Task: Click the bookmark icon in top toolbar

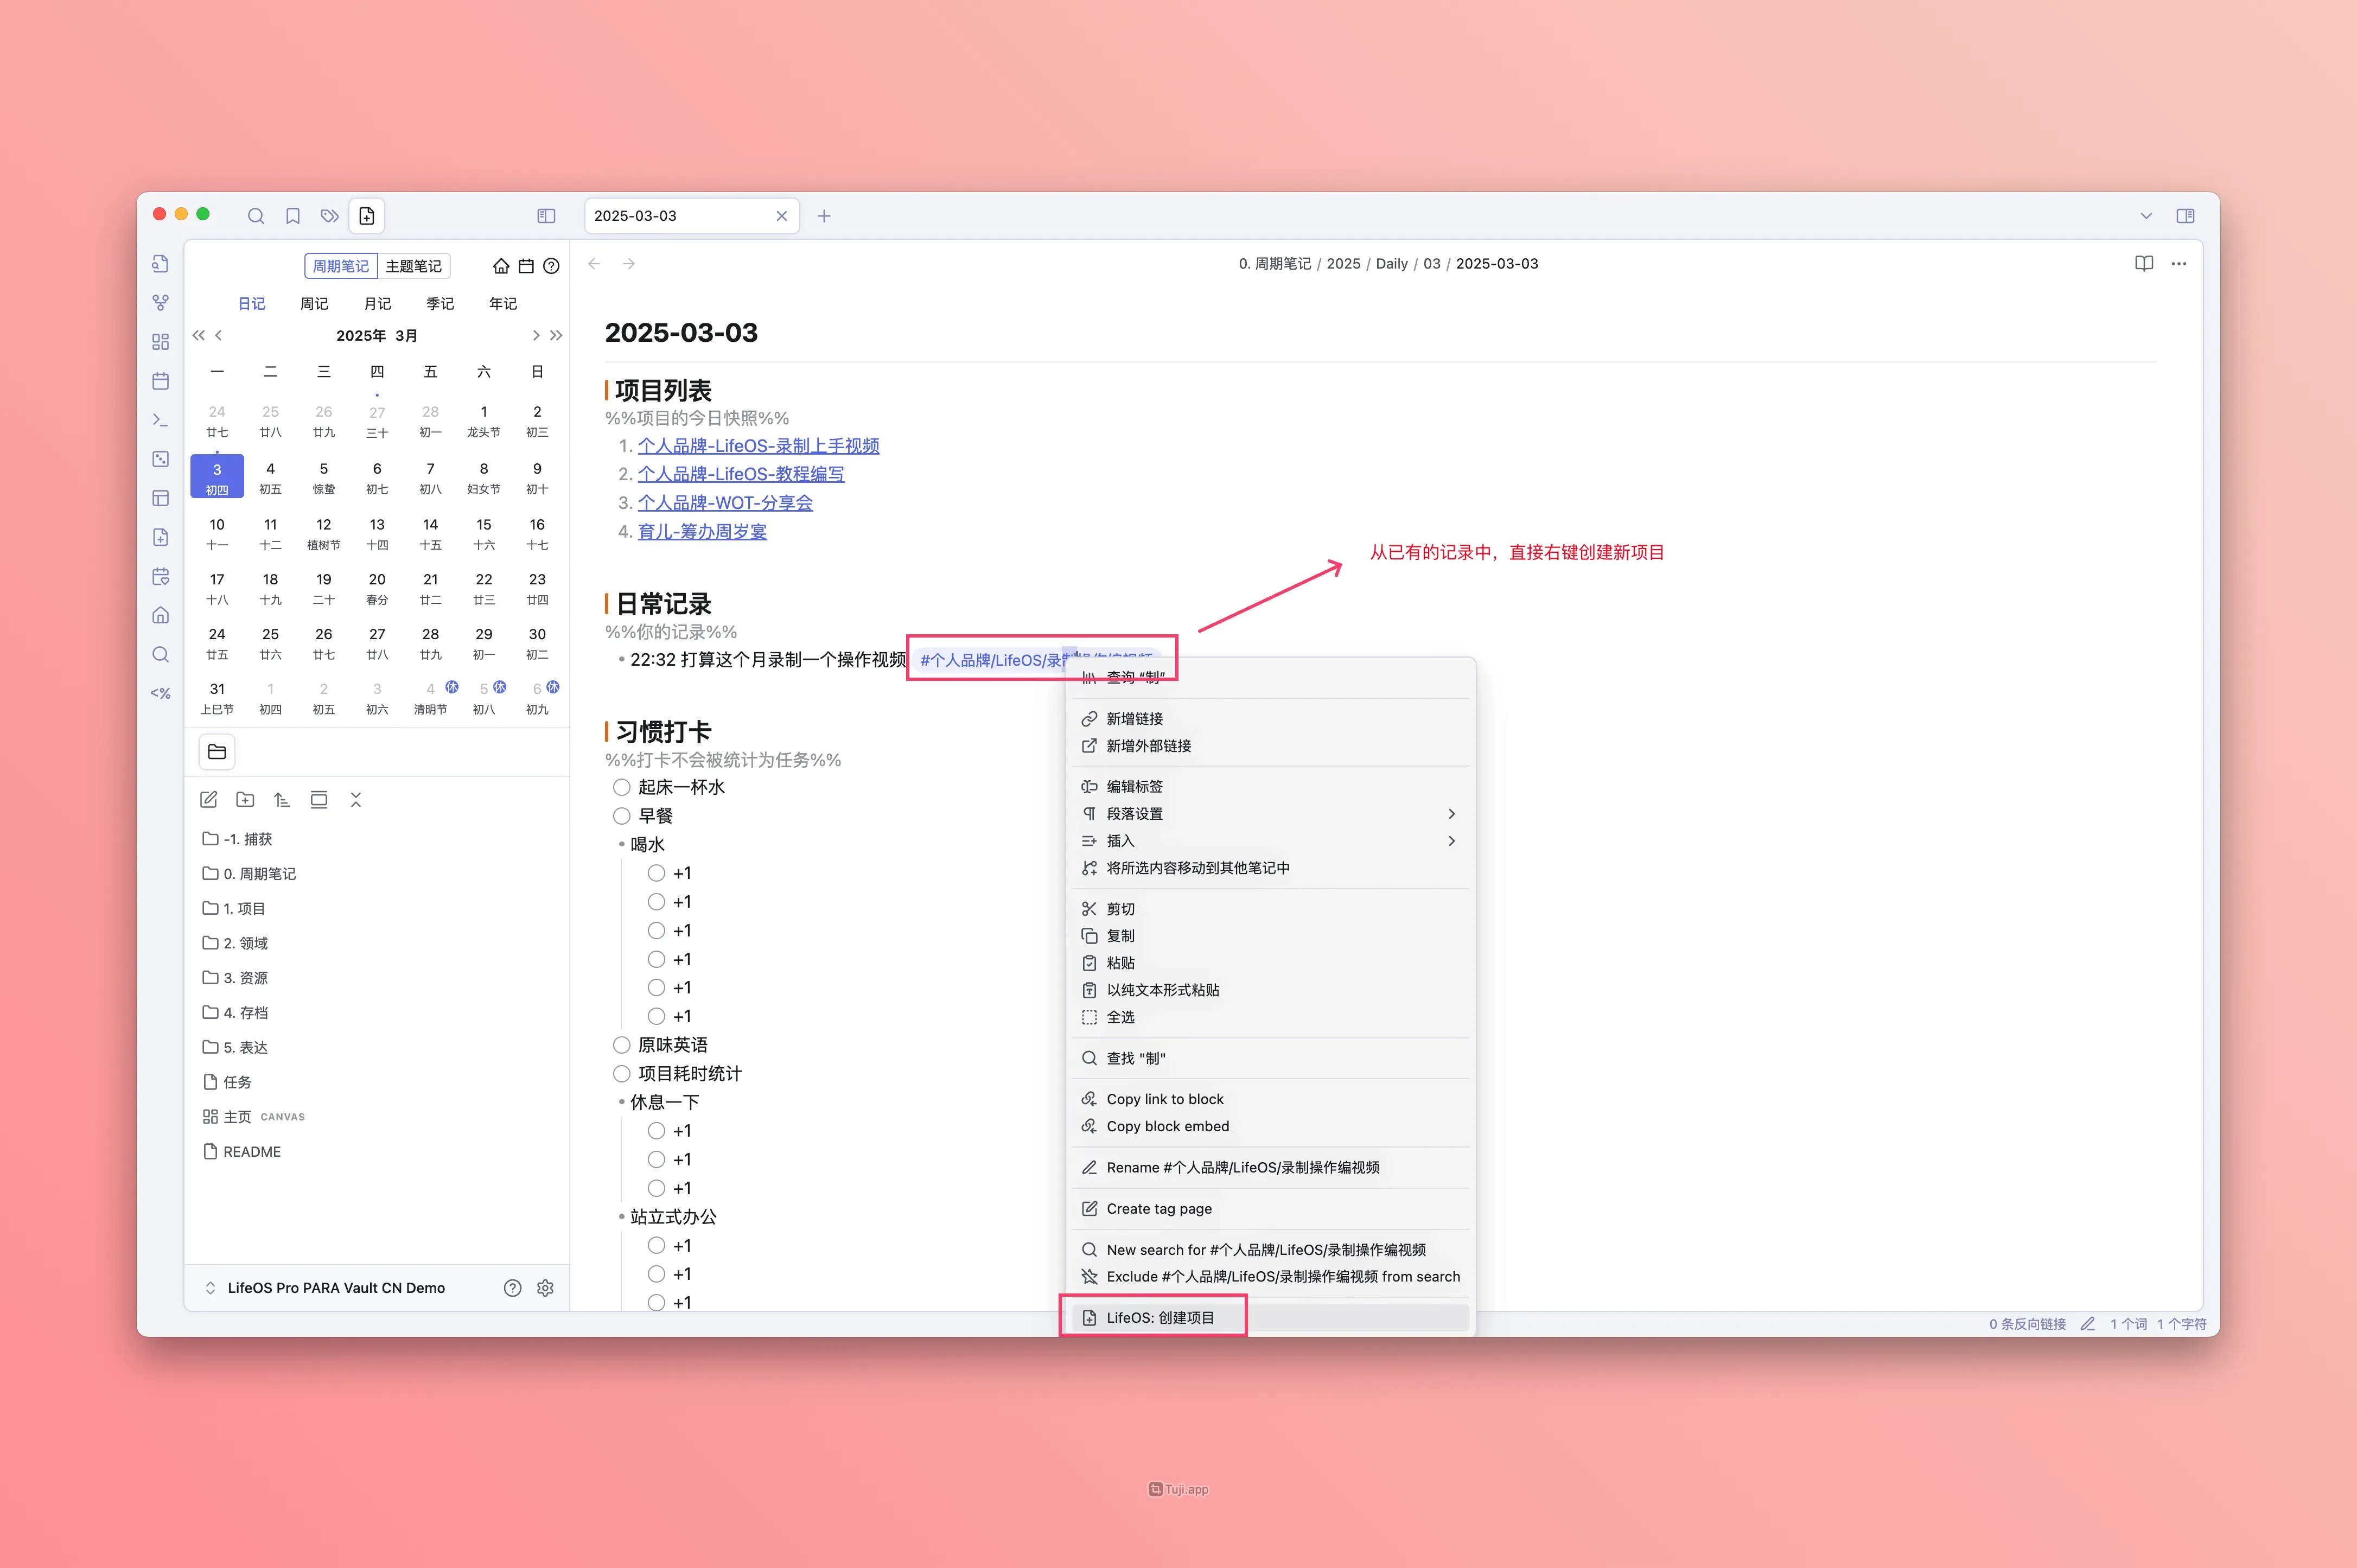Action: (293, 216)
